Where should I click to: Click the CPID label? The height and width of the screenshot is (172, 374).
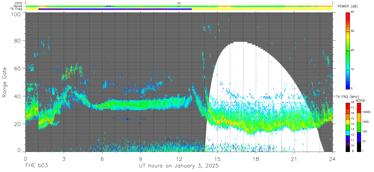(x=19, y=3)
